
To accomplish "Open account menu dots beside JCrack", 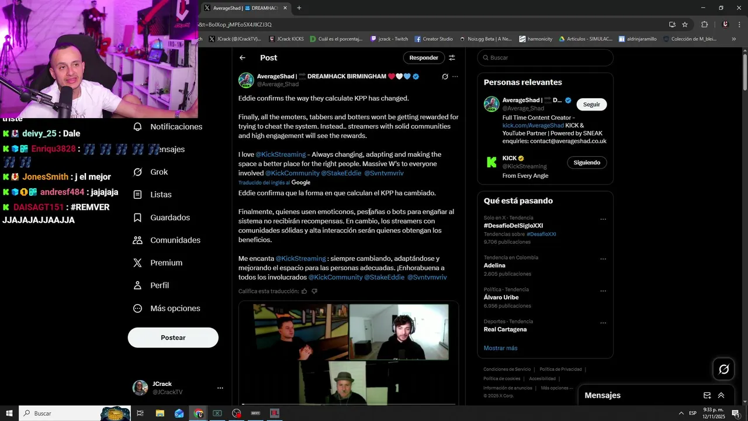I will pos(220,388).
